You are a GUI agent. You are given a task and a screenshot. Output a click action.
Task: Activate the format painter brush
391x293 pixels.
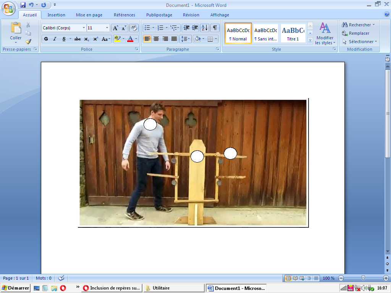pos(28,41)
